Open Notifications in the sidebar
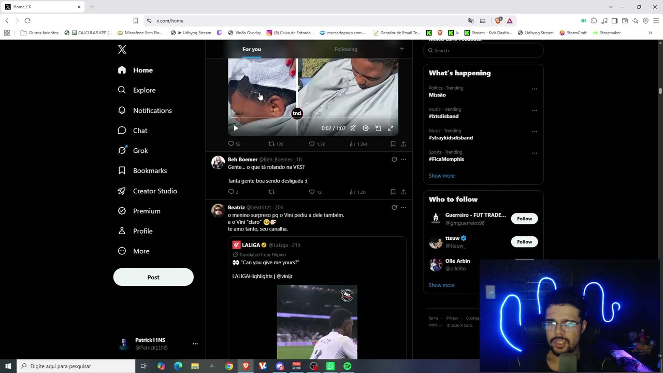 pyautogui.click(x=145, y=110)
